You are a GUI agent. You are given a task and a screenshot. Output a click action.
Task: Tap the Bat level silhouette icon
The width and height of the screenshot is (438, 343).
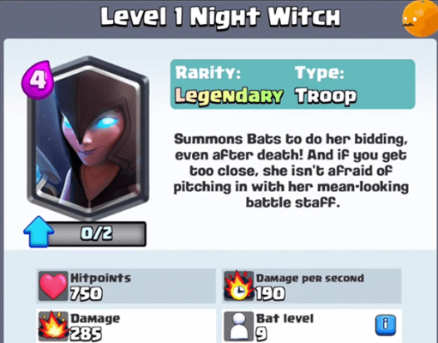click(x=239, y=327)
